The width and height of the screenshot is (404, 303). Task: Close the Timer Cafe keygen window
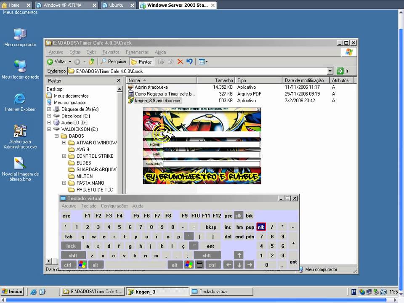[x=258, y=109]
